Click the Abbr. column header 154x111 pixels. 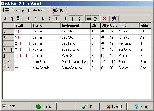click(146, 26)
